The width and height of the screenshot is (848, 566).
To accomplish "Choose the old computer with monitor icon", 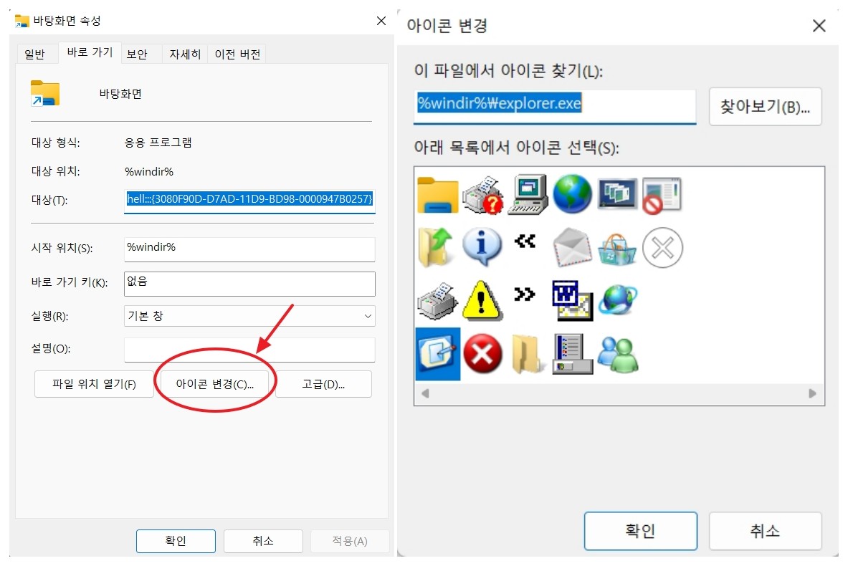I will [x=528, y=193].
